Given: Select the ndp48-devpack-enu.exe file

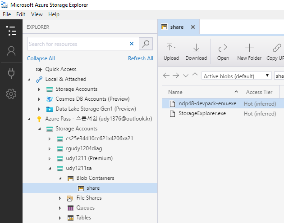Looking at the screenshot, I should [207, 103].
